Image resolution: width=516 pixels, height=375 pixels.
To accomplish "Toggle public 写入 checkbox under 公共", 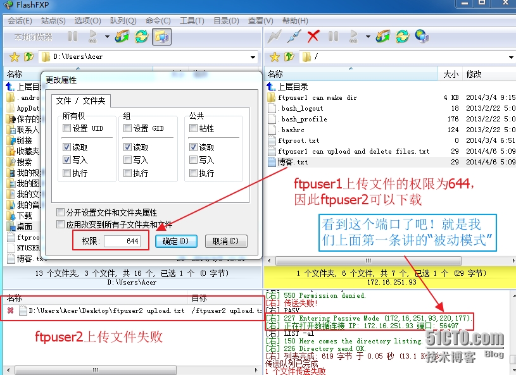I will pos(194,160).
